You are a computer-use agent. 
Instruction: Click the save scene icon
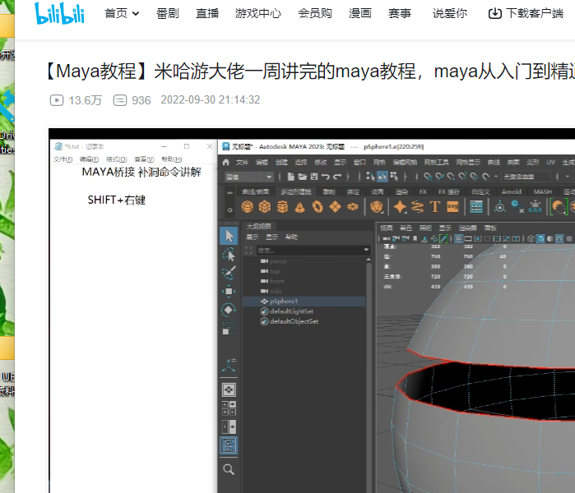pos(314,177)
